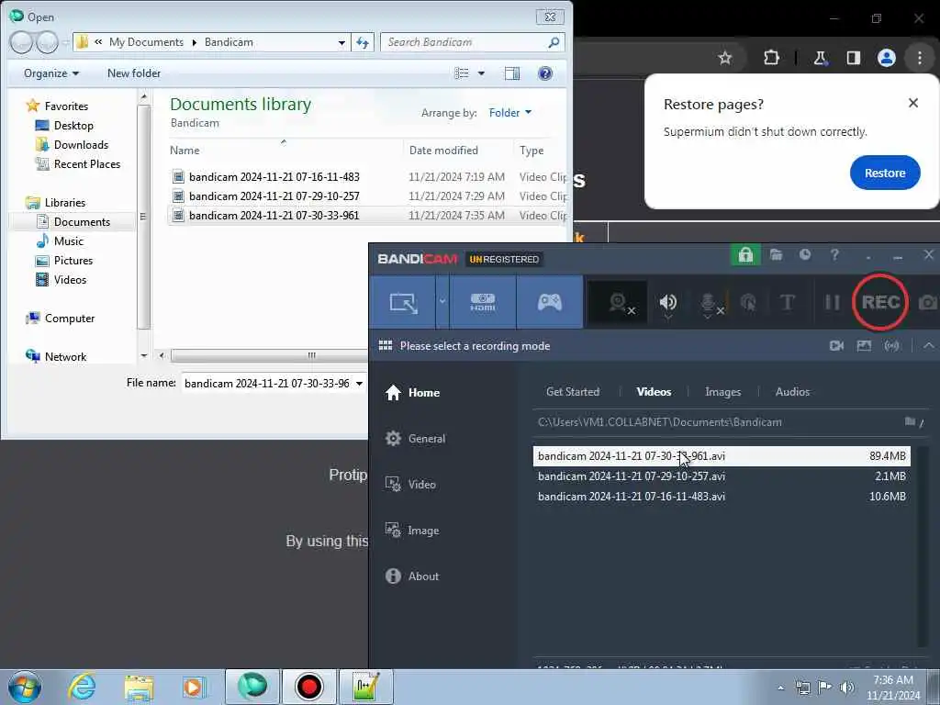
Task: Open Bandicam help question mark
Action: pos(834,255)
